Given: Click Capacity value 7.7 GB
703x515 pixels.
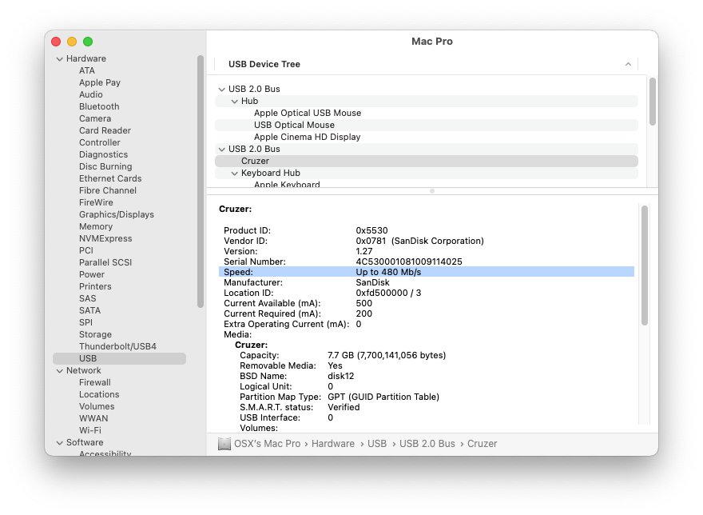Looking at the screenshot, I should tap(387, 356).
